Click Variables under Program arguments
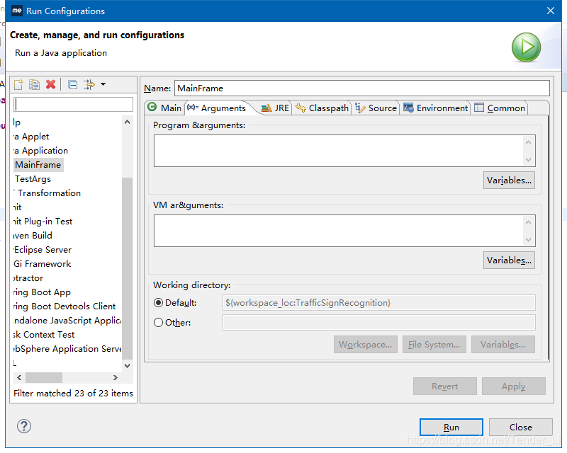The width and height of the screenshot is (567, 453). 509,180
